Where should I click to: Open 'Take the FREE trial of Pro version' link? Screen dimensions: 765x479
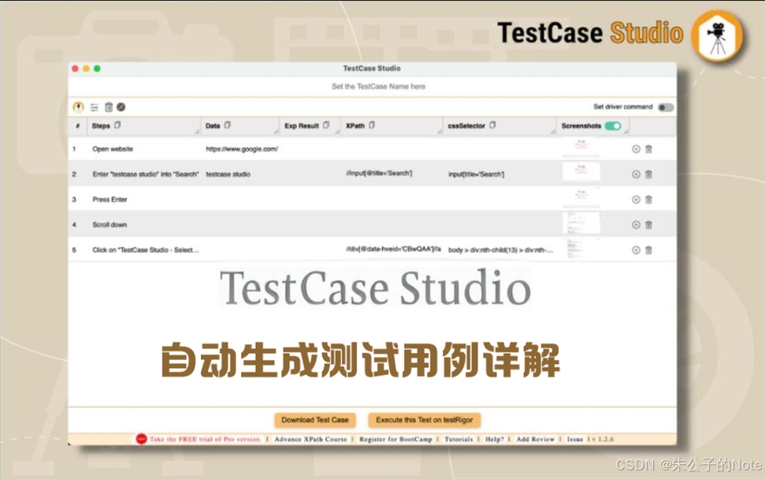click(206, 439)
